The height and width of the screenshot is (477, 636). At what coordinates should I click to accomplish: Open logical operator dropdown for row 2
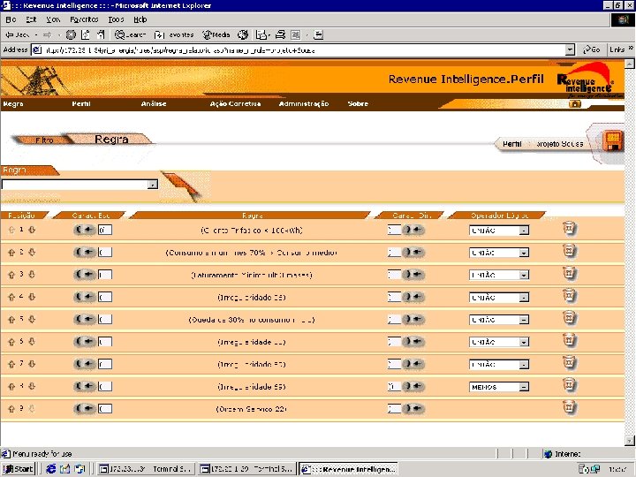524,253
